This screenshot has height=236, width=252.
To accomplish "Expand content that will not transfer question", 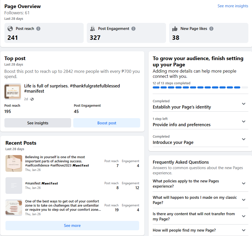I will pos(200,216).
